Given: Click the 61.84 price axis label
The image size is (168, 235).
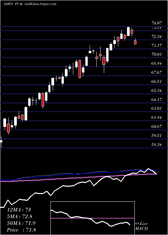Looking at the screenshot, I should (157, 117).
